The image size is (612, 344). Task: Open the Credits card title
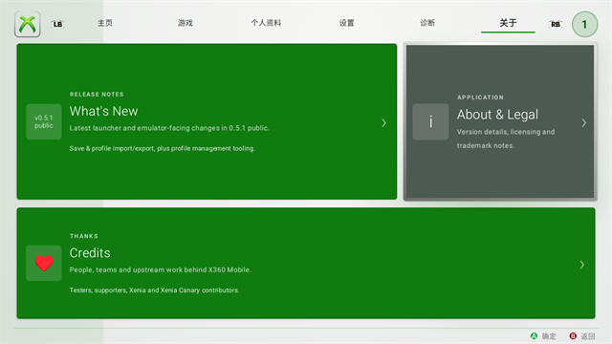[90, 253]
